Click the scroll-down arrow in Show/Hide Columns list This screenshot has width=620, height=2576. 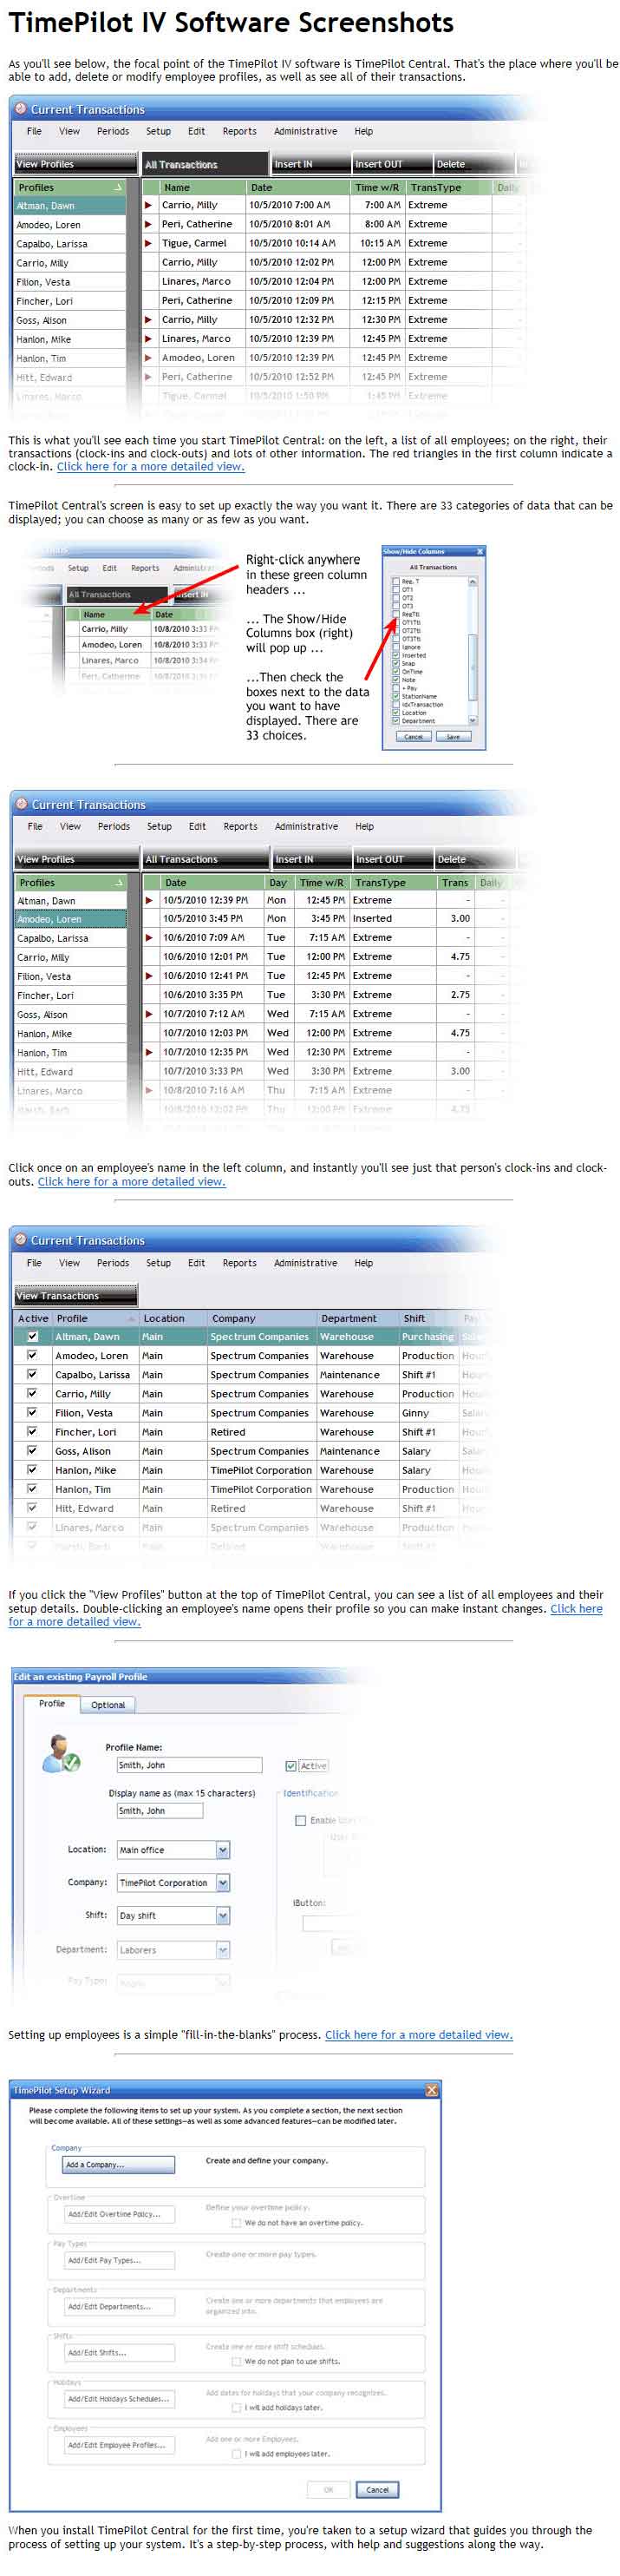pyautogui.click(x=473, y=720)
